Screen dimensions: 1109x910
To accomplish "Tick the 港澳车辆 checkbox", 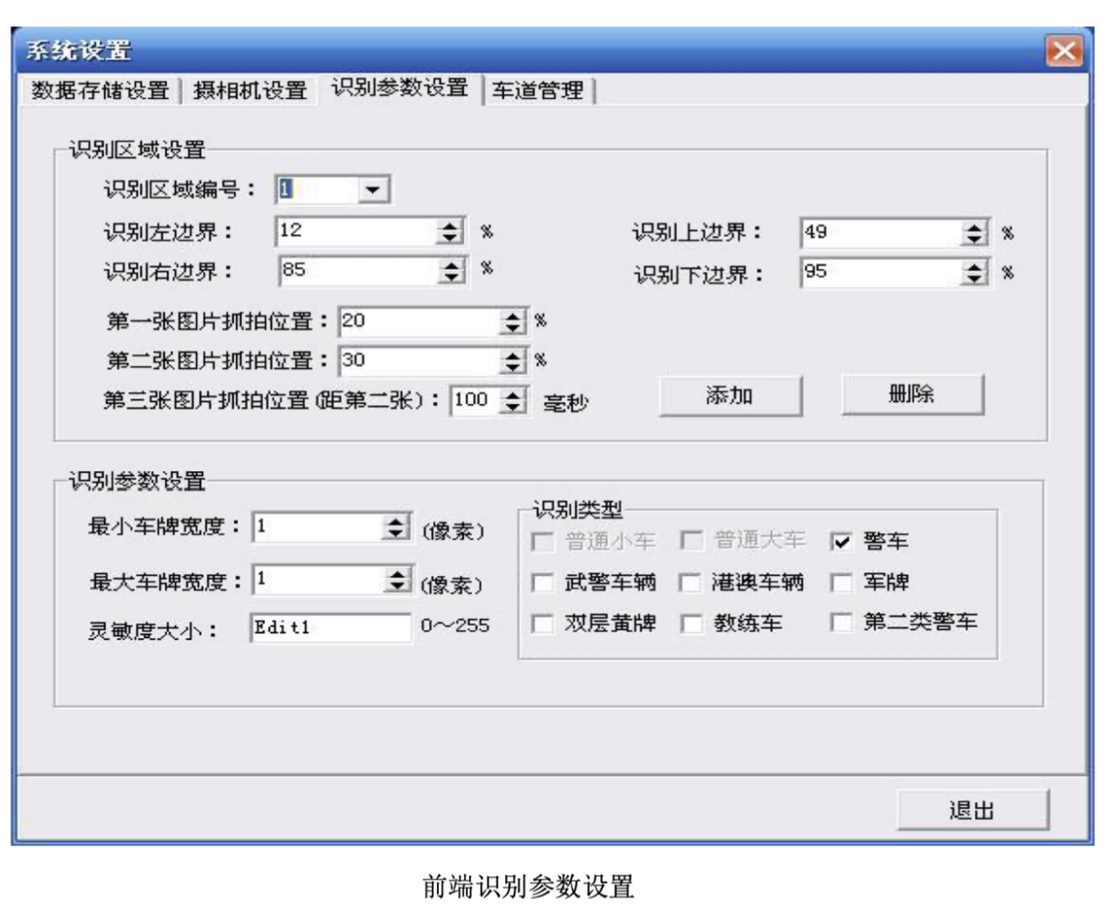I will coord(691,583).
